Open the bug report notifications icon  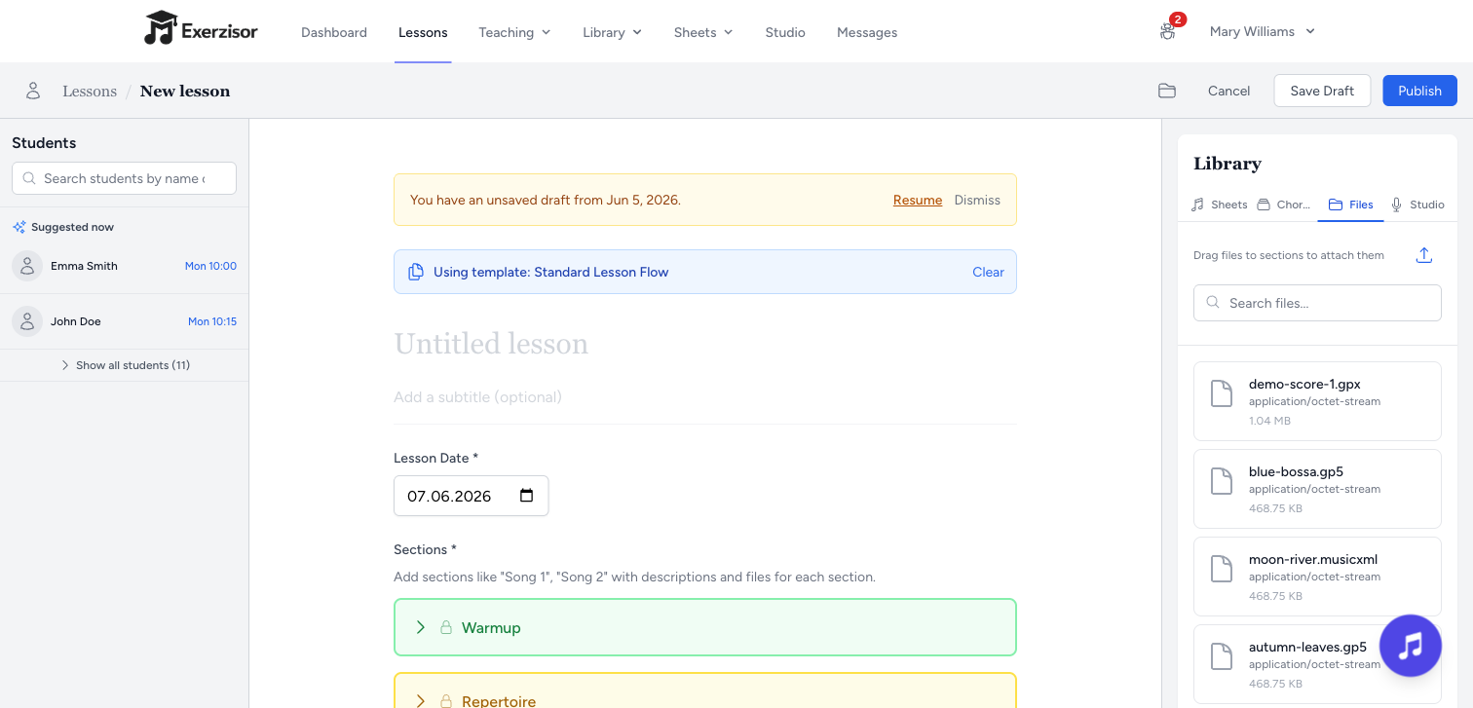(x=1168, y=31)
